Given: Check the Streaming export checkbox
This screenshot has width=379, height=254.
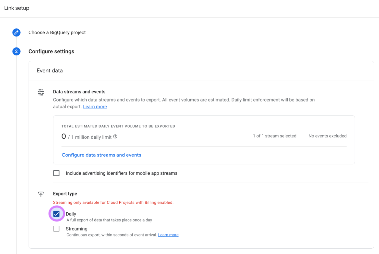Looking at the screenshot, I should pos(56,229).
